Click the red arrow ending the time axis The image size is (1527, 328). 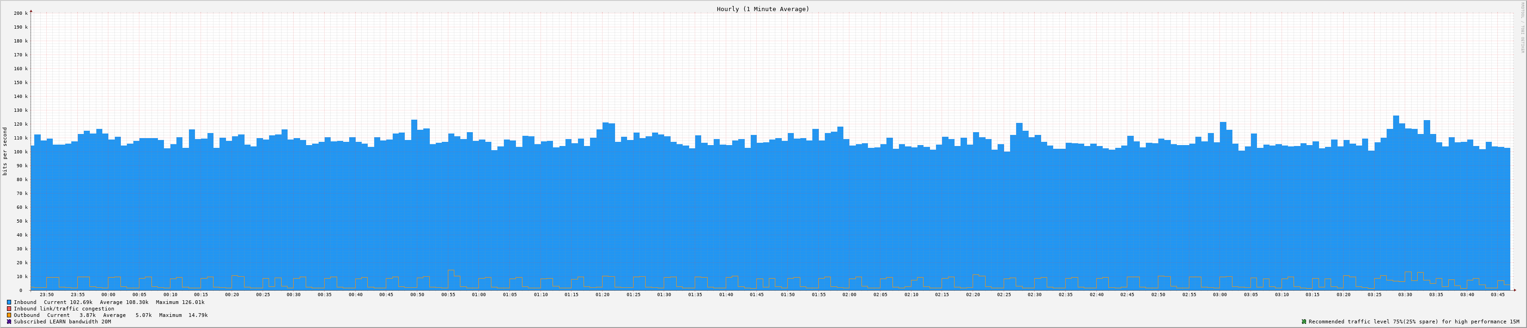(1514, 290)
